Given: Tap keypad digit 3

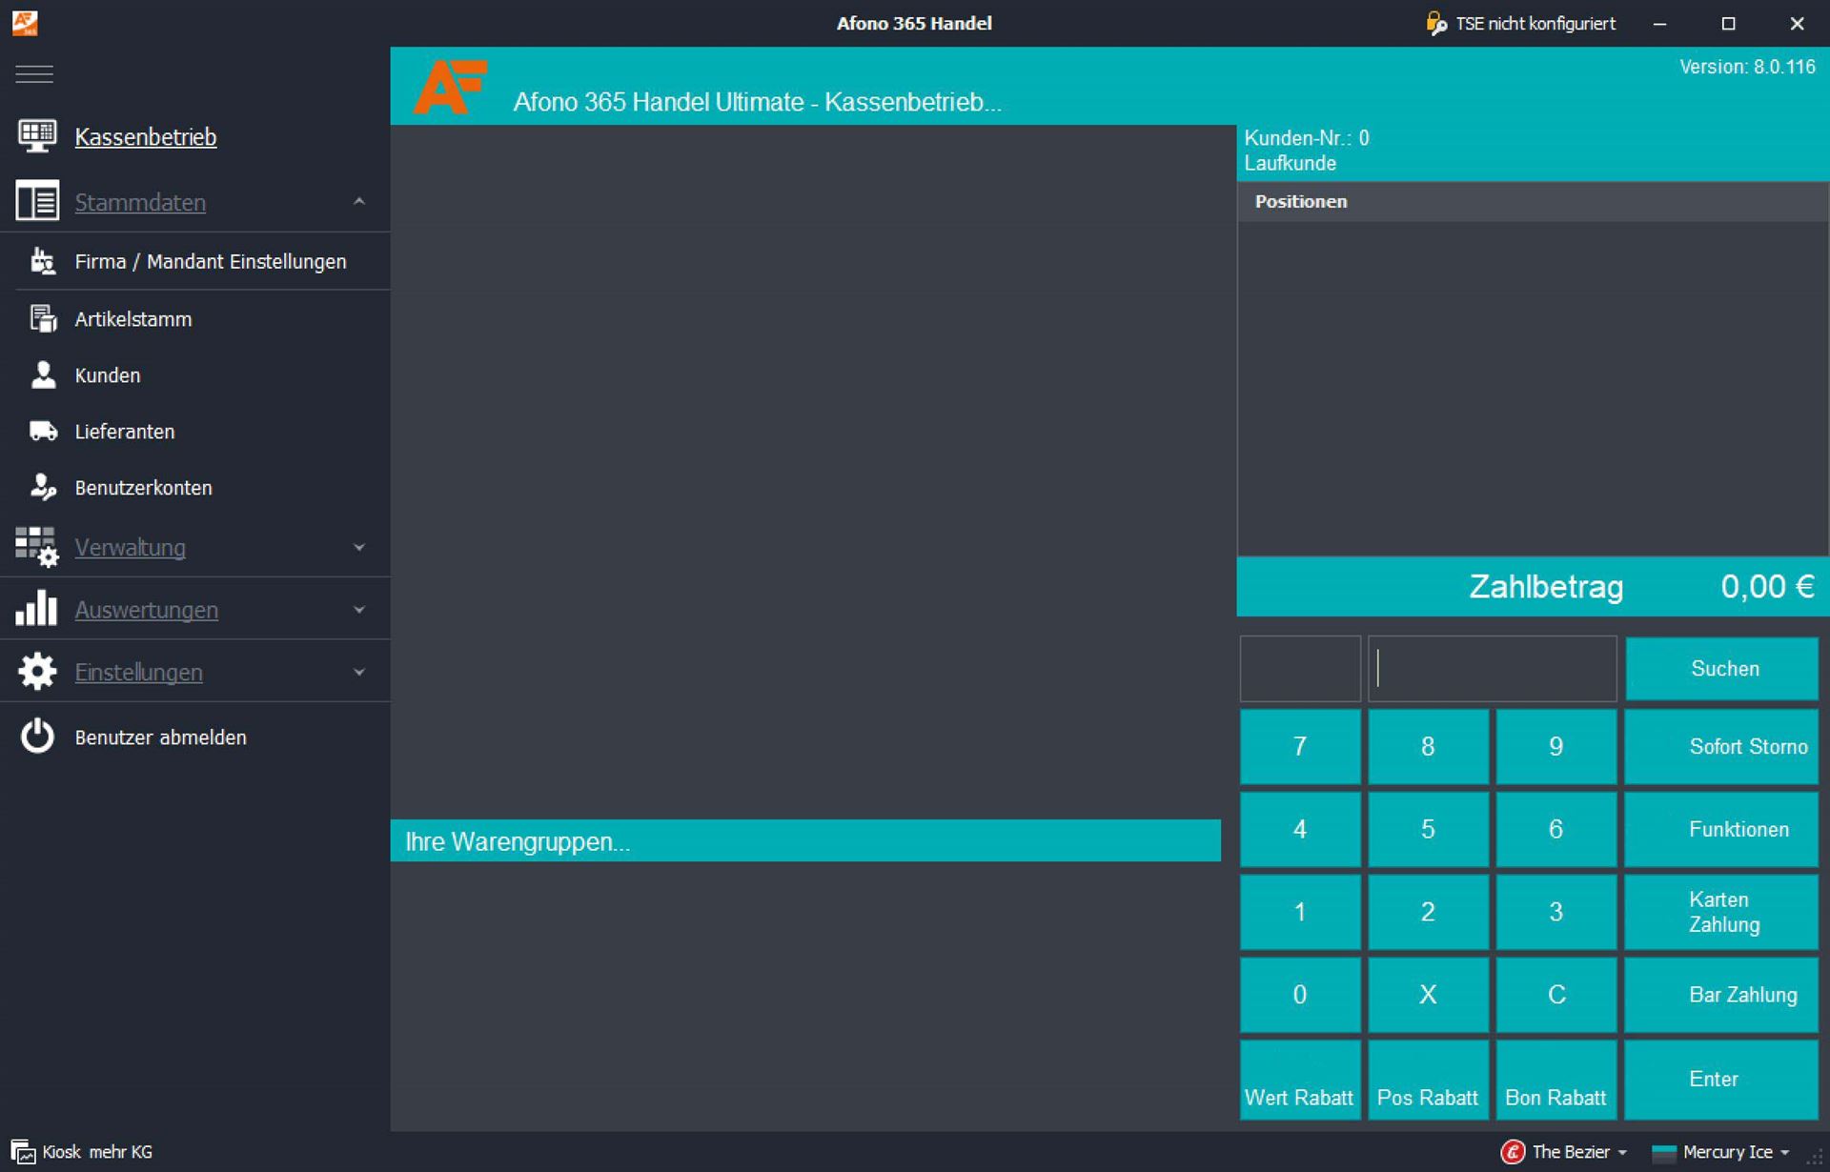Looking at the screenshot, I should (x=1556, y=912).
